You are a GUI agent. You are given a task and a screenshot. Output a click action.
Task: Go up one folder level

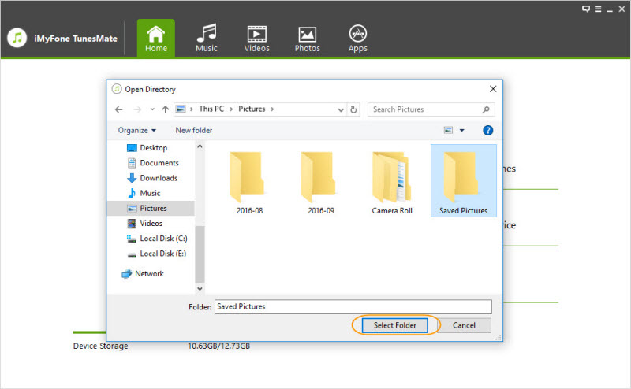coord(165,109)
